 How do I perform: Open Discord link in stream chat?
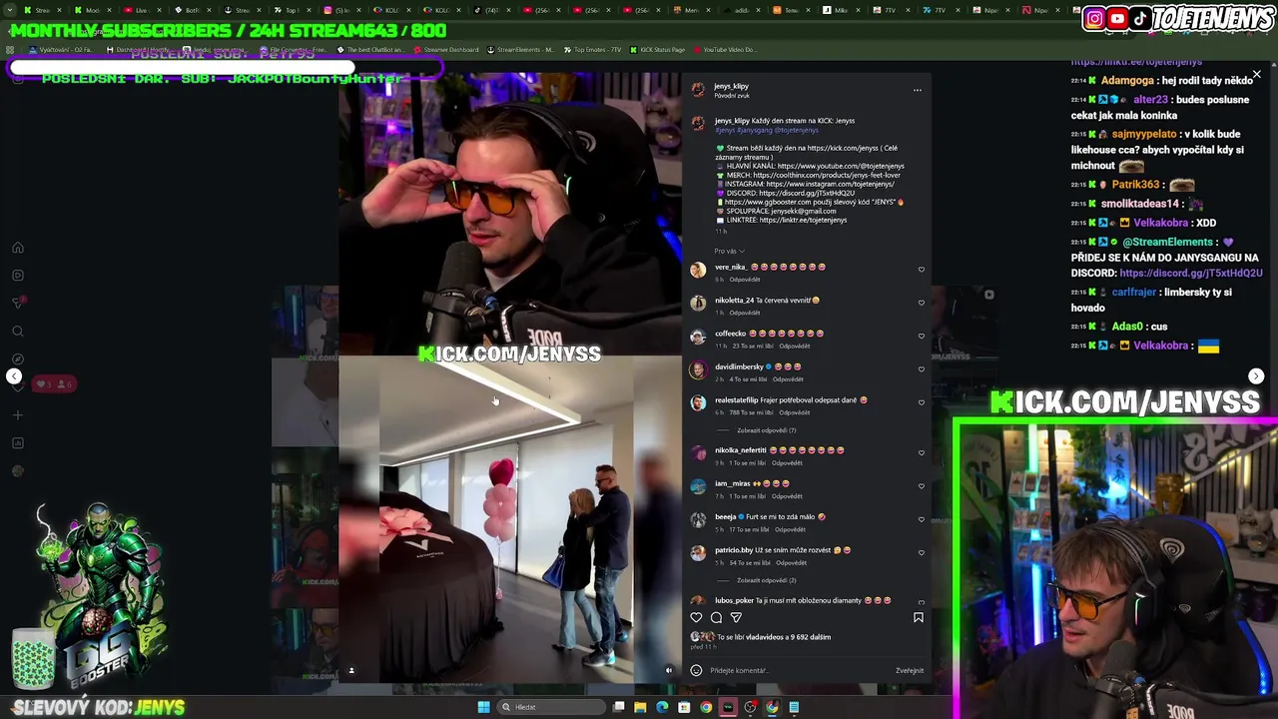coord(1191,273)
